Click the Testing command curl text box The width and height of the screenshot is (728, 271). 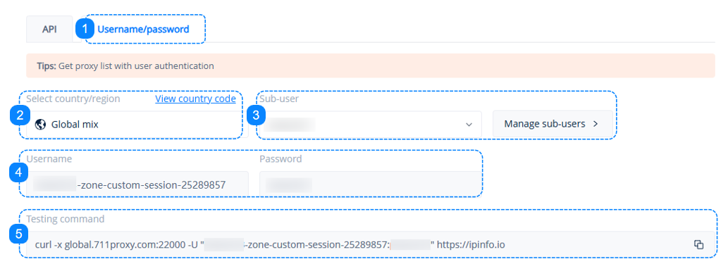coord(371,244)
